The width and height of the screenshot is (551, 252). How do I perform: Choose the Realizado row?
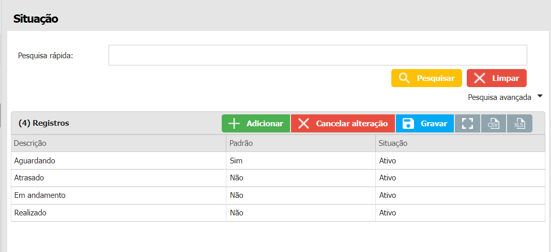tap(32, 213)
